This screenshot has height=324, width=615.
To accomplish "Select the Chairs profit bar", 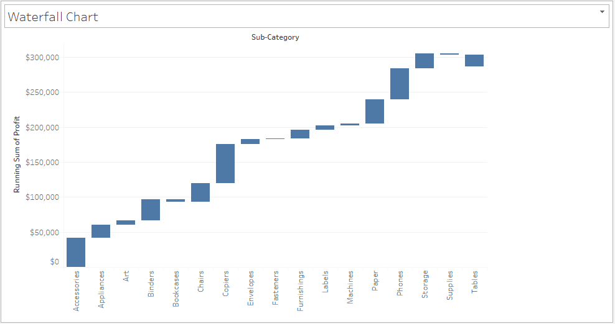I will [x=200, y=192].
